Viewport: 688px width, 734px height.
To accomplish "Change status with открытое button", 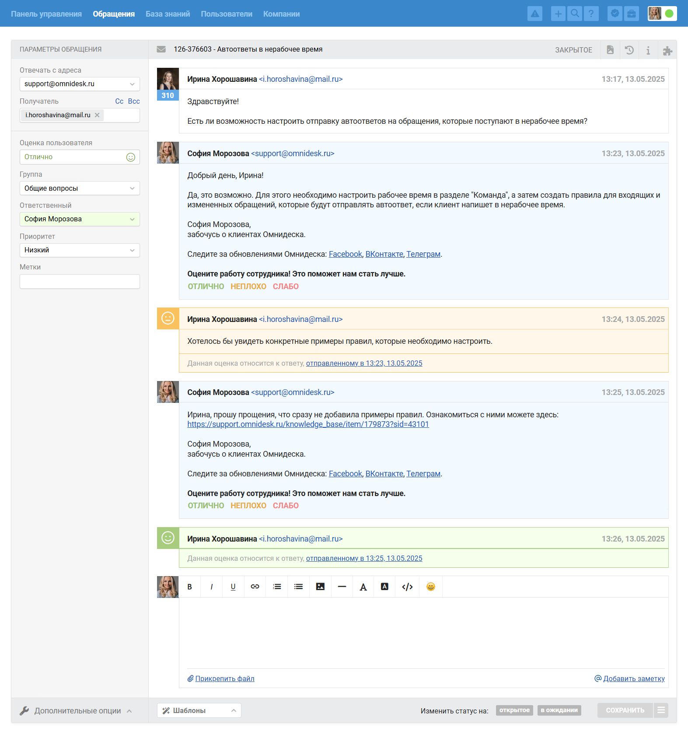I will [514, 710].
